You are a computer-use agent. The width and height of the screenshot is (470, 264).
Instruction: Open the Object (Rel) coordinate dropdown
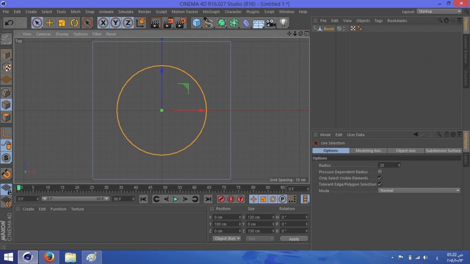click(227, 239)
